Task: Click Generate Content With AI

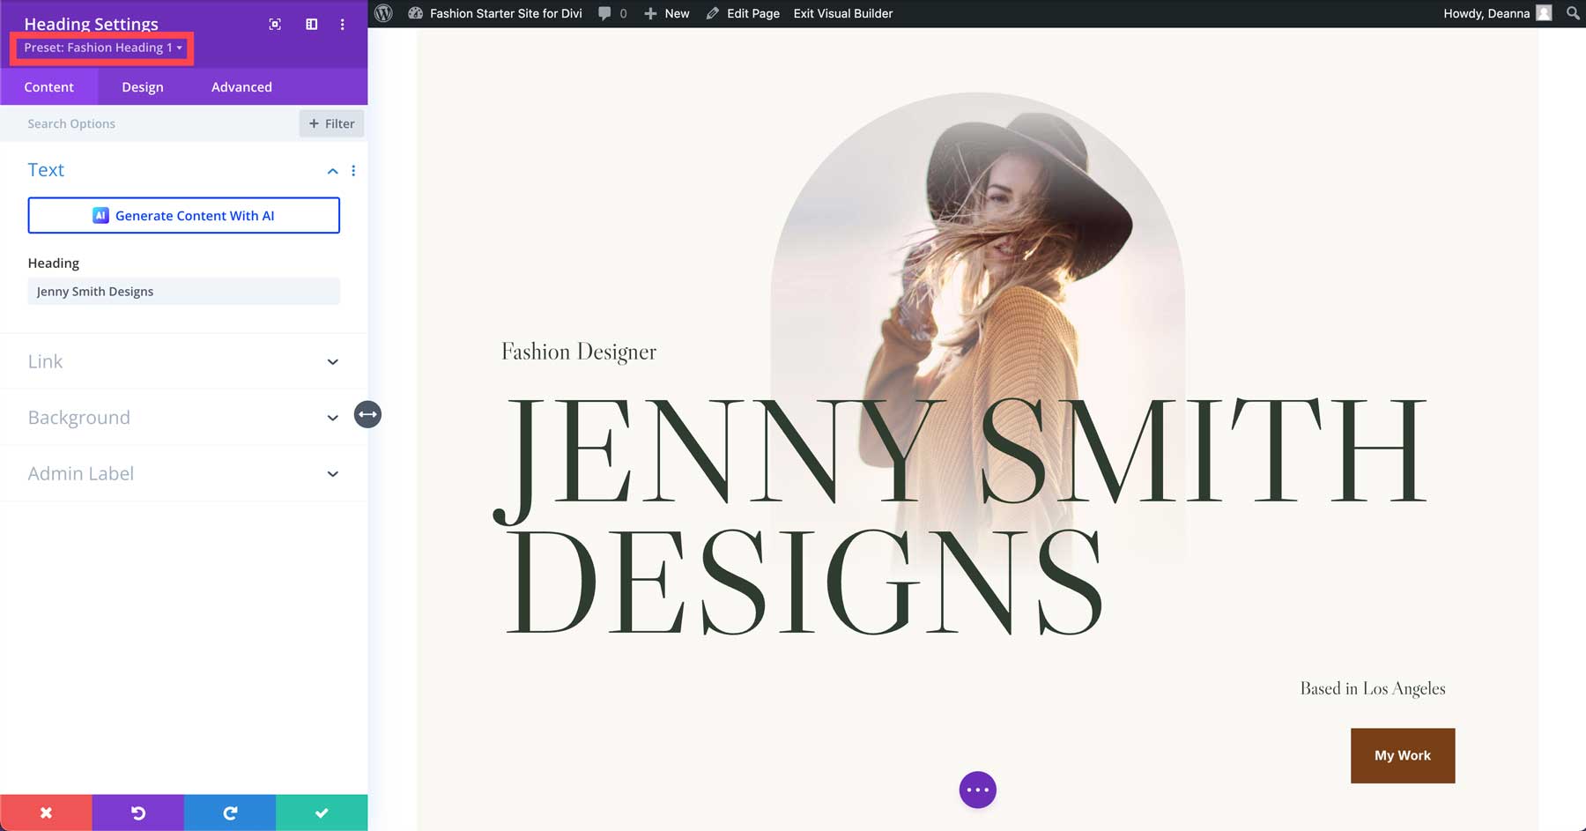Action: [183, 215]
